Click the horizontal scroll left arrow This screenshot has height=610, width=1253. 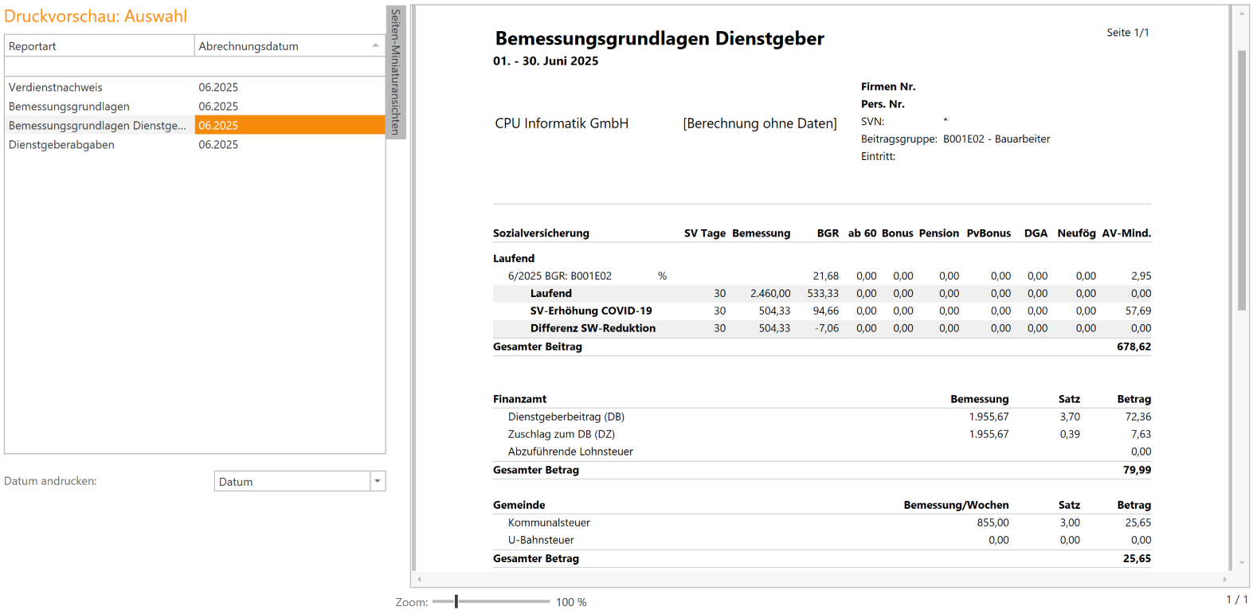pyautogui.click(x=419, y=579)
